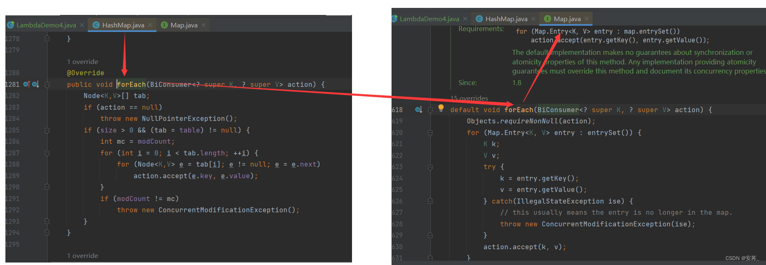The height and width of the screenshot is (265, 766).
Task: Toggle fold end marker at line 631
Action: pos(430,258)
